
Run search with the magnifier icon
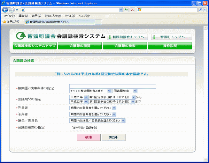click(x=201, y=10)
